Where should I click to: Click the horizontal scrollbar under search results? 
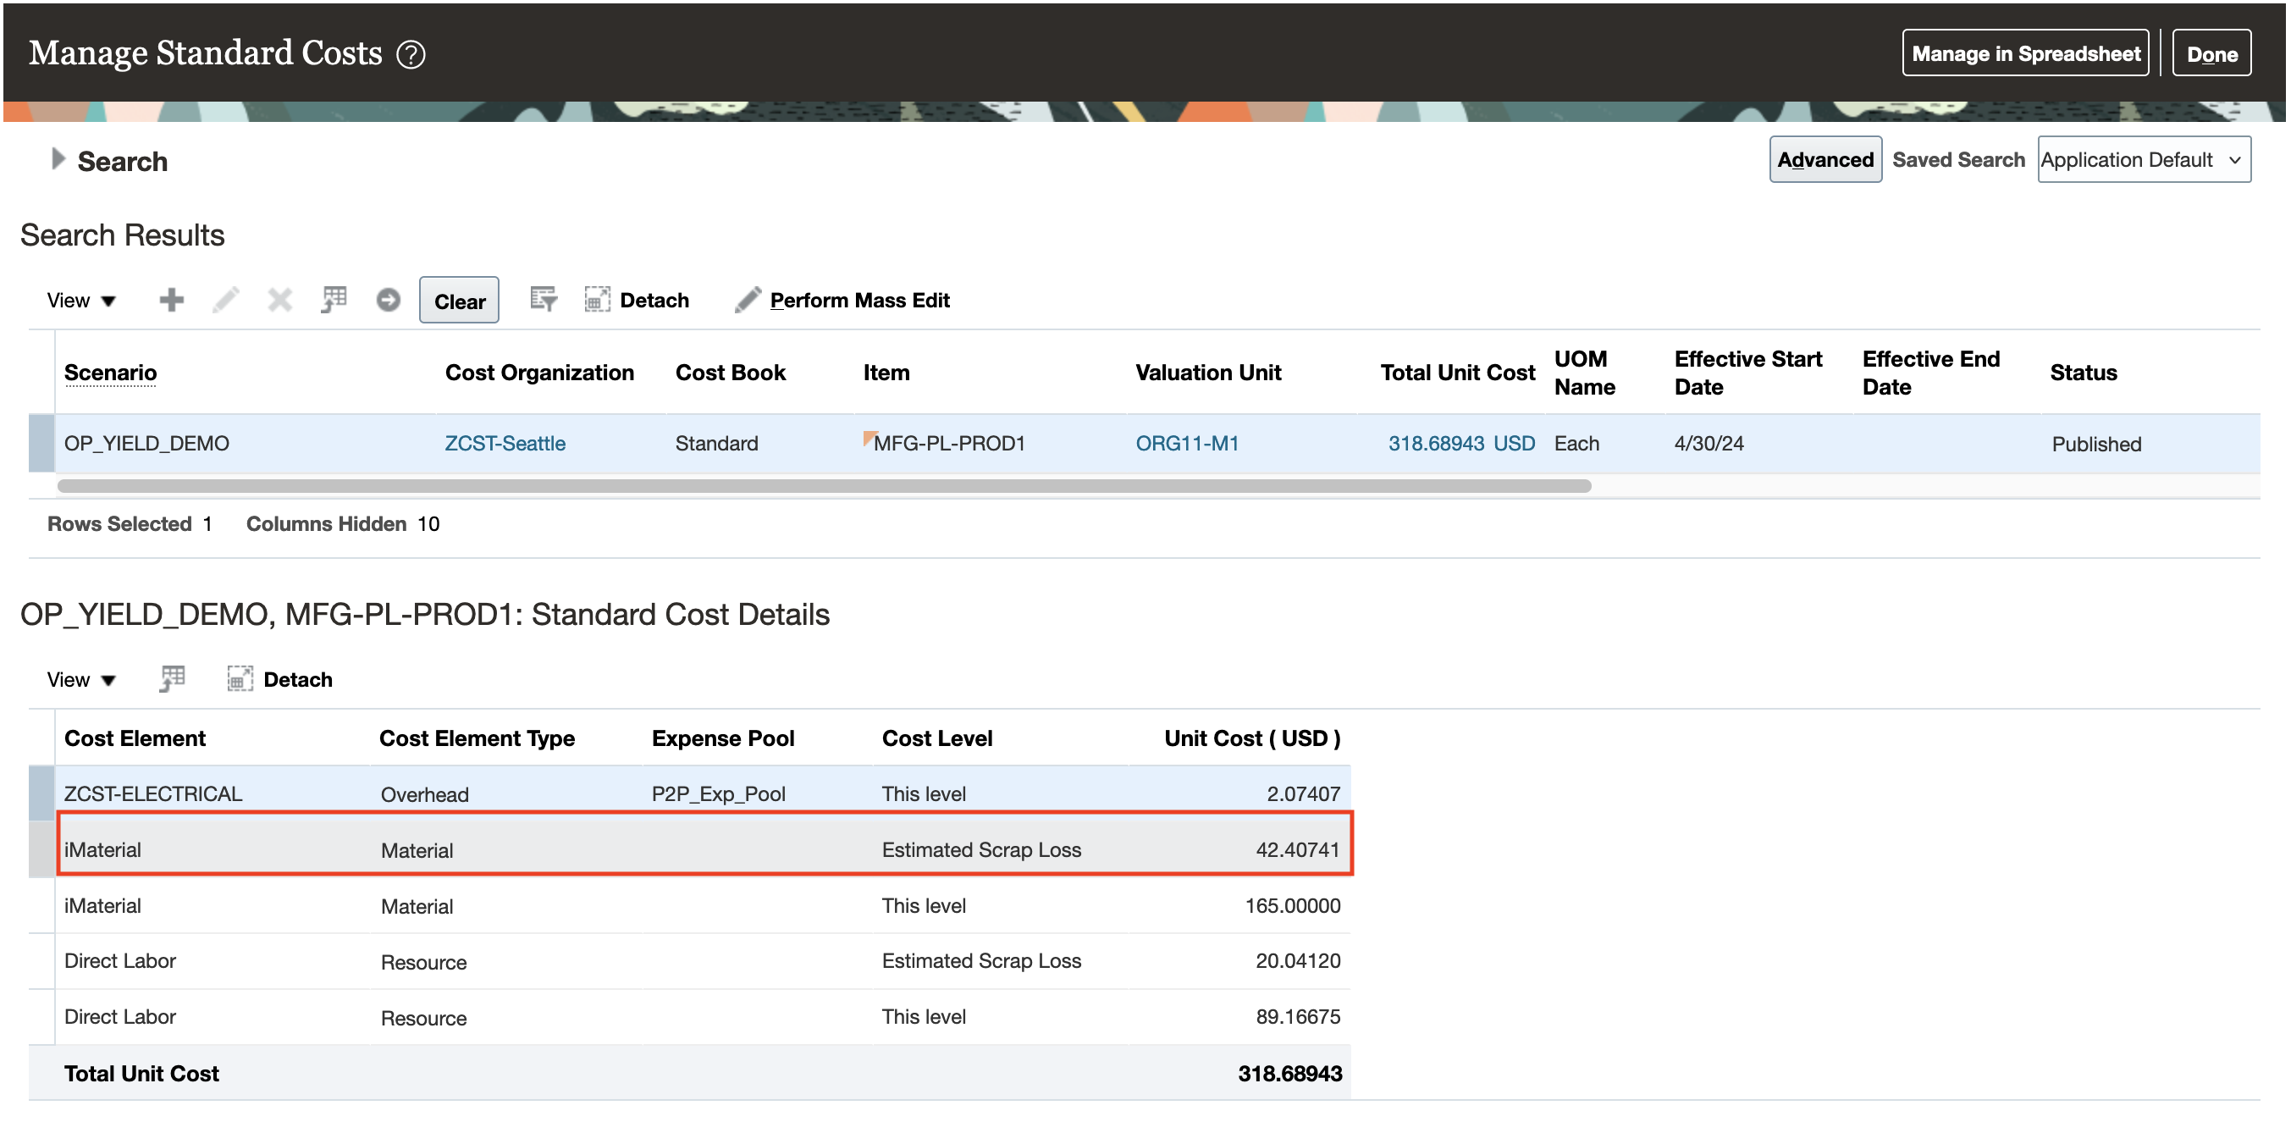[824, 486]
